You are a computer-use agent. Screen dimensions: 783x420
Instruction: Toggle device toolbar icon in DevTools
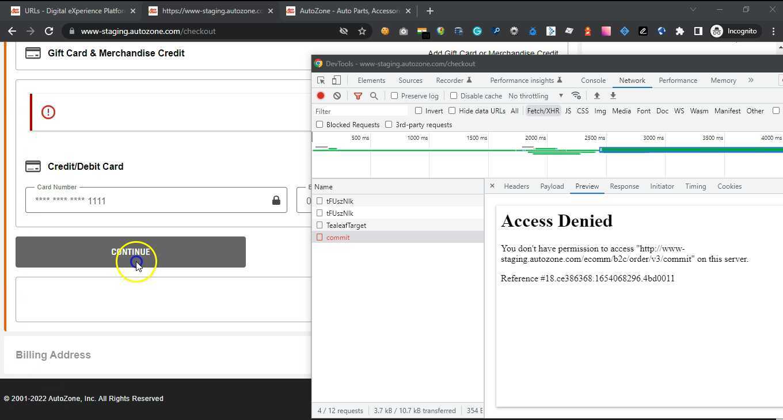click(336, 81)
